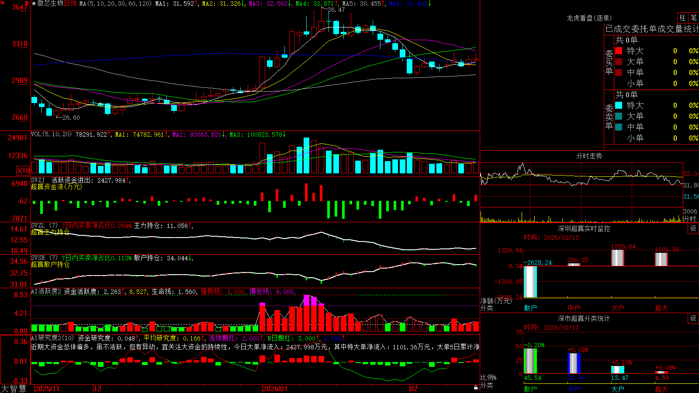Click the cyan 特大 sell-order swatch
Screen dimensions: 699x393
619,105
